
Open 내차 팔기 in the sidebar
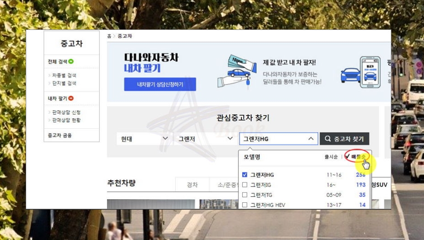(57, 98)
